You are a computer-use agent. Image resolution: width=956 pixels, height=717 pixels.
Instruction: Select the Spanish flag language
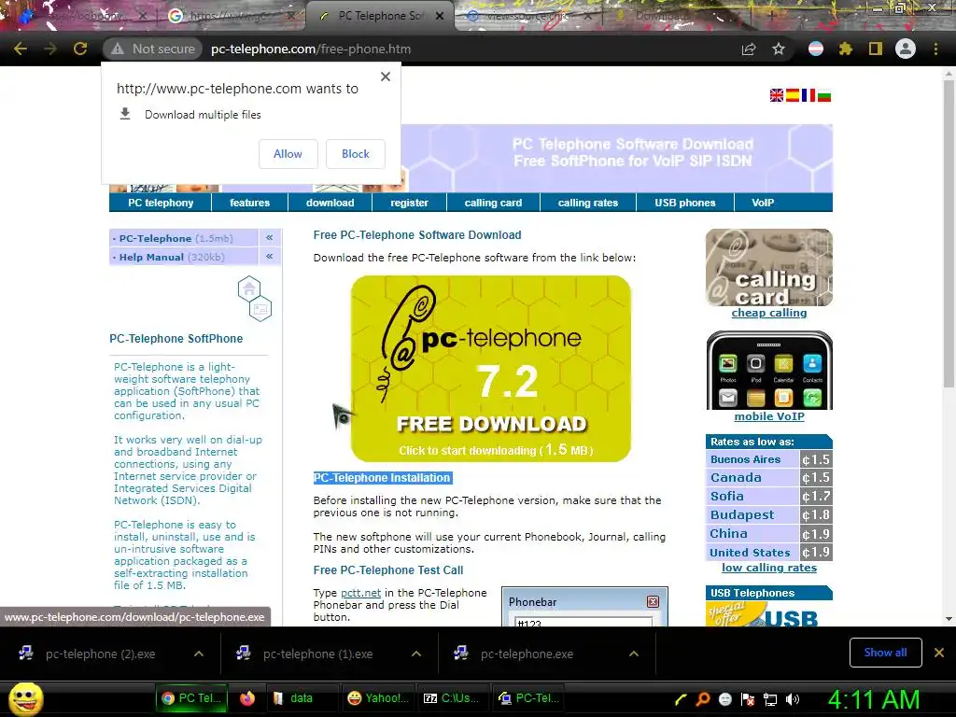pos(793,95)
